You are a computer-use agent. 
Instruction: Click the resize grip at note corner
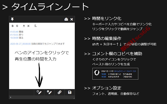[74, 98]
